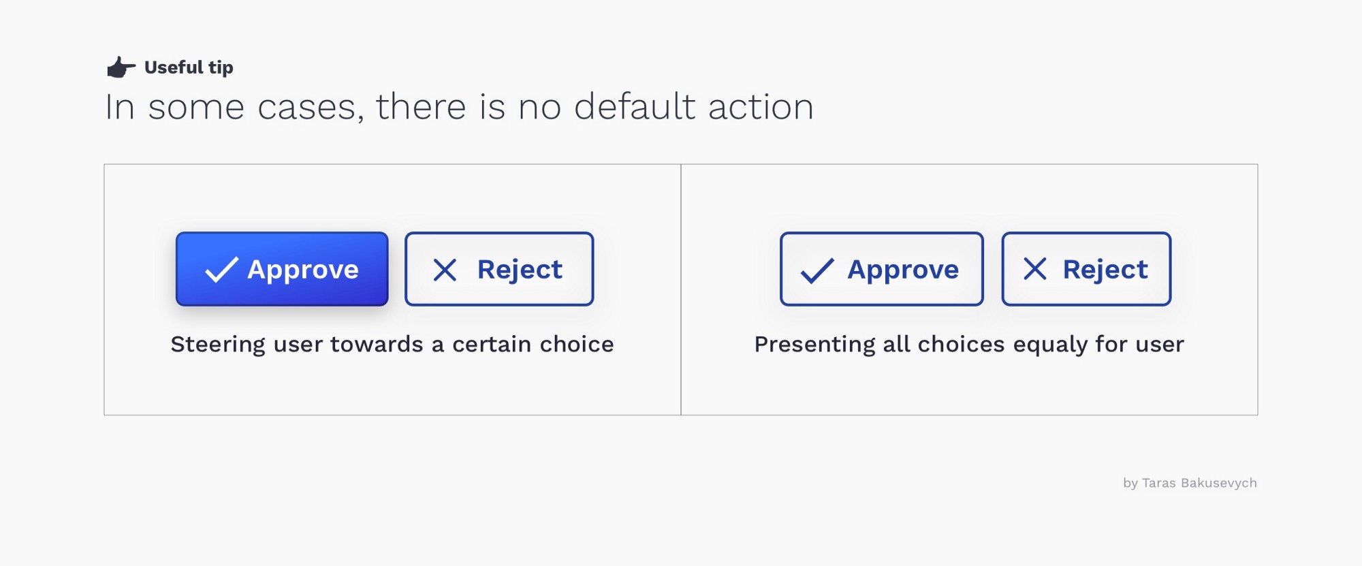This screenshot has height=566, width=1362.
Task: Click the Reject button in the right panel
Action: tap(1086, 269)
